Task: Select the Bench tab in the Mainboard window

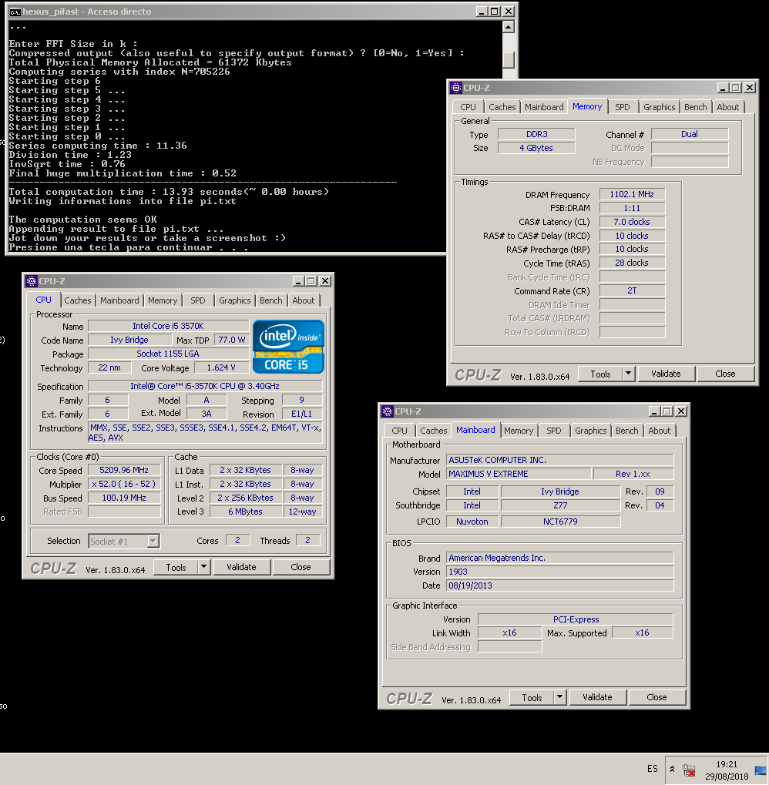Action: click(626, 431)
